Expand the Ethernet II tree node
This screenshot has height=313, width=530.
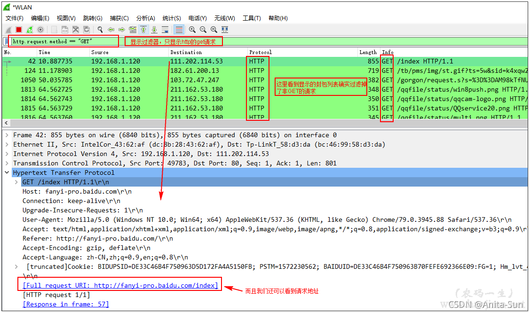click(7, 144)
